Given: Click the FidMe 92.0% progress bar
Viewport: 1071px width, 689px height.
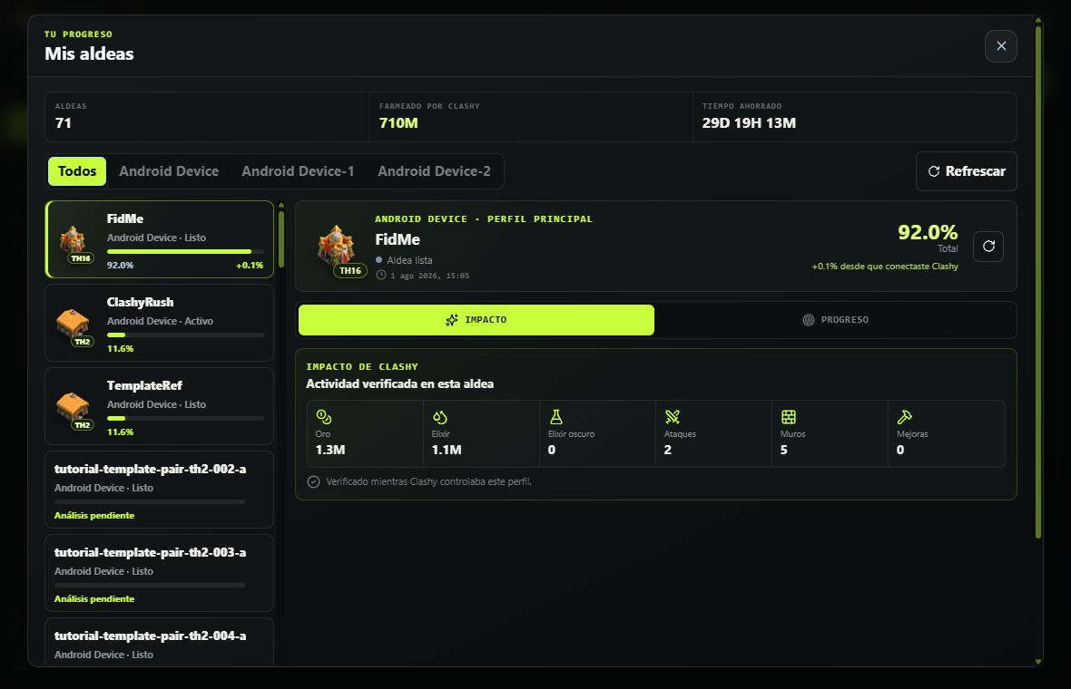Looking at the screenshot, I should [x=185, y=252].
